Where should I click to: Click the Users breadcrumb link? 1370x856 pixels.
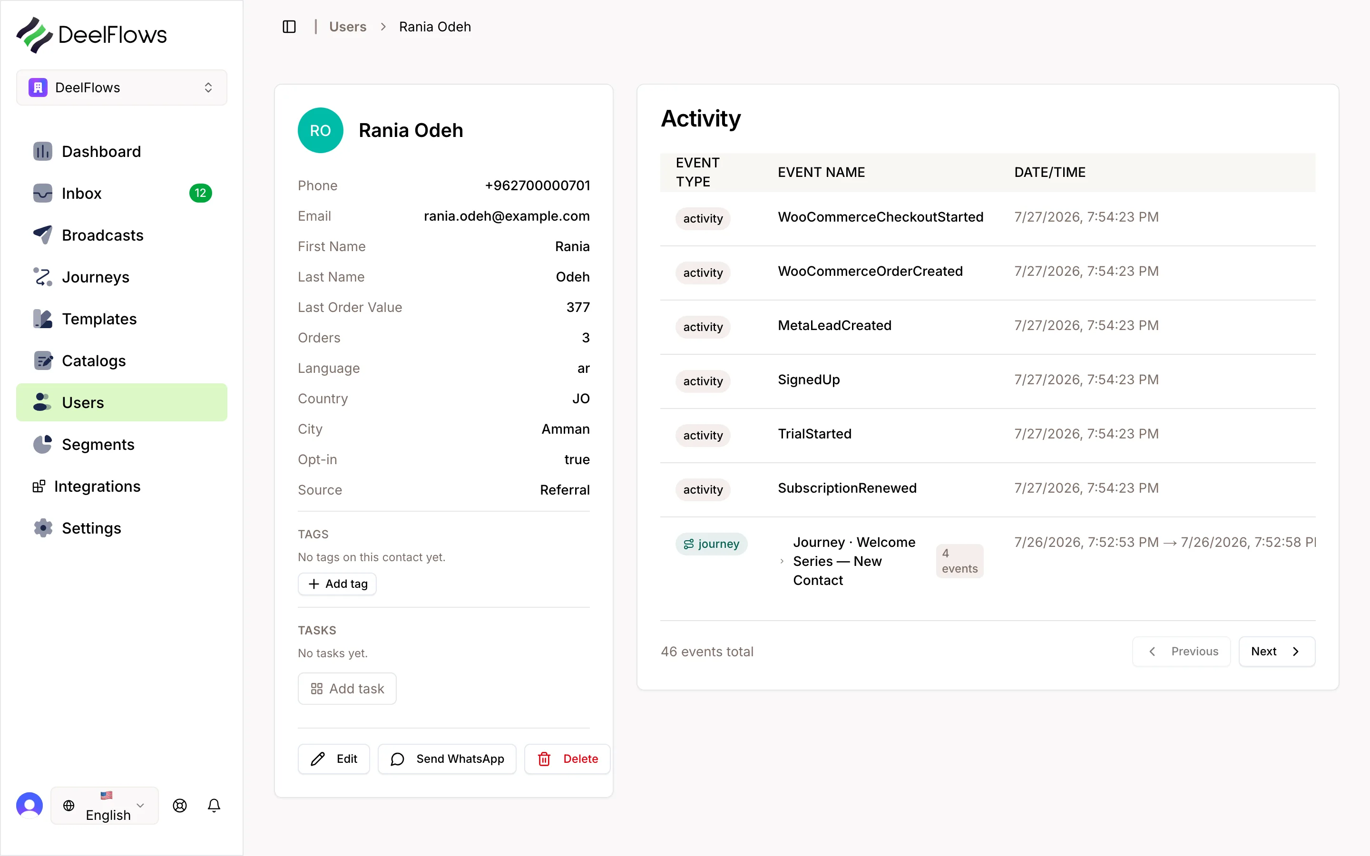[348, 27]
